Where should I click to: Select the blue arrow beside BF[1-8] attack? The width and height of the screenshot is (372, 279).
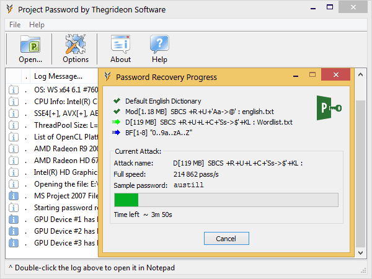(x=117, y=133)
